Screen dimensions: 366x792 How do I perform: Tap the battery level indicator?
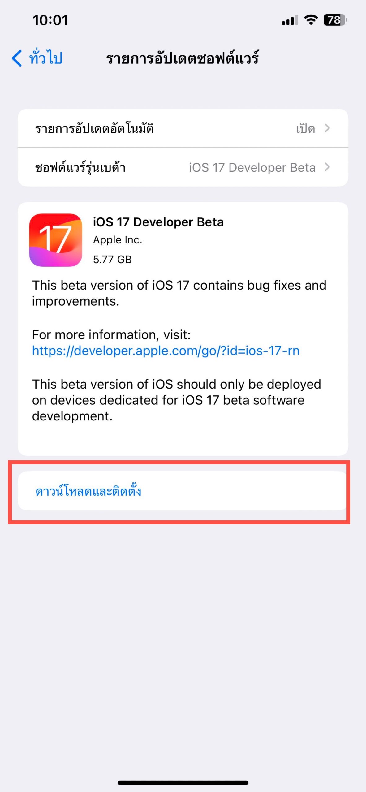(x=335, y=20)
